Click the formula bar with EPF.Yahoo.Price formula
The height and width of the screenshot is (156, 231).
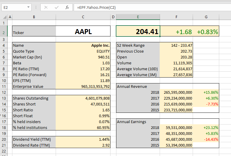click(152, 7)
